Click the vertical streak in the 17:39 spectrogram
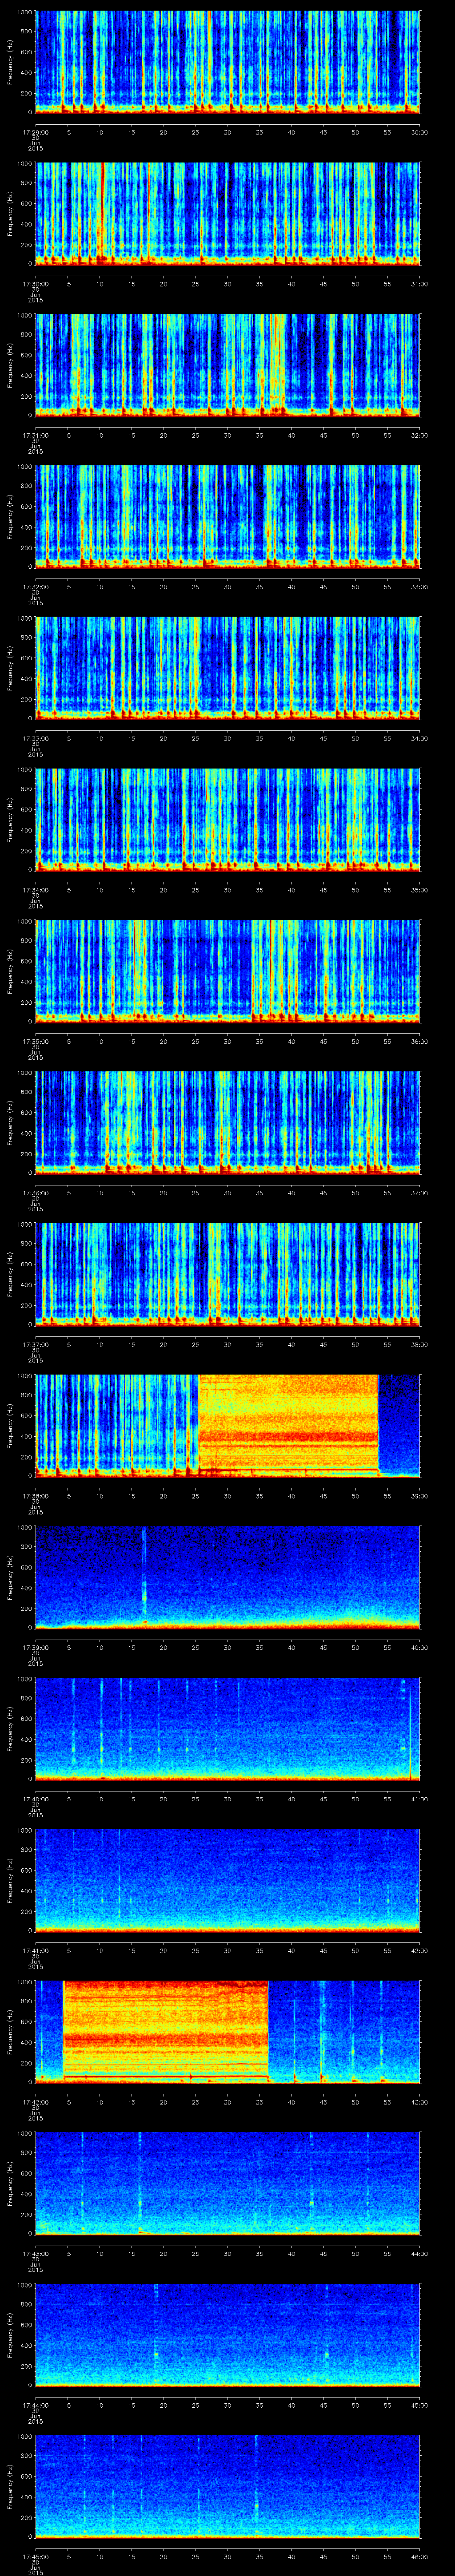This screenshot has height=2576, width=455. [144, 1575]
